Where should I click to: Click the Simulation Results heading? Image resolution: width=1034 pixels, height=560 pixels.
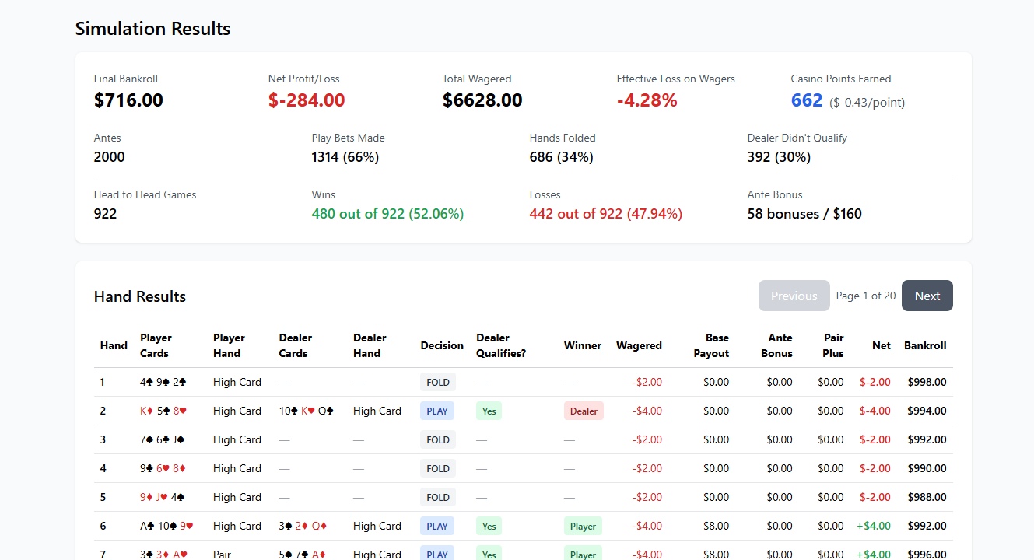(x=152, y=29)
